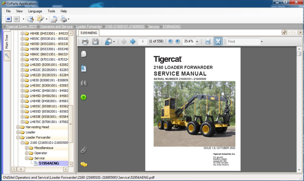Switch to the Main Tree side tab
The width and height of the screenshot is (304, 181).
[7, 41]
